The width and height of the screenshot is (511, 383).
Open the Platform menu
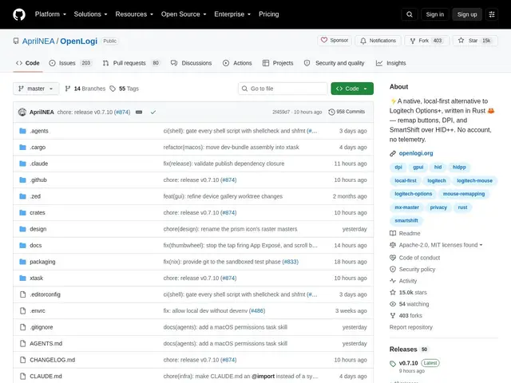tap(50, 14)
